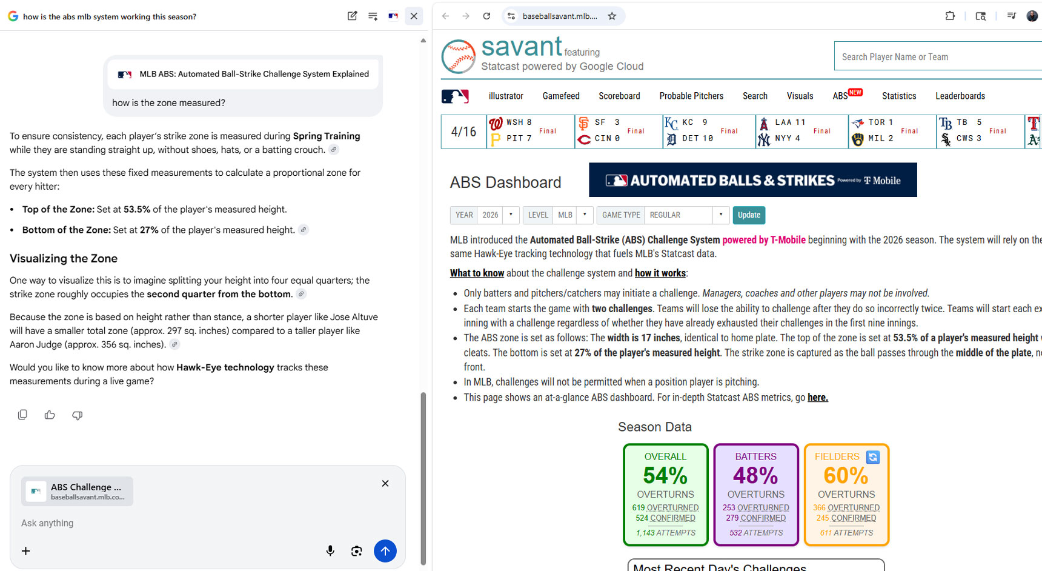Image resolution: width=1042 pixels, height=571 pixels.
Task: Start voice input with microphone icon
Action: (330, 551)
